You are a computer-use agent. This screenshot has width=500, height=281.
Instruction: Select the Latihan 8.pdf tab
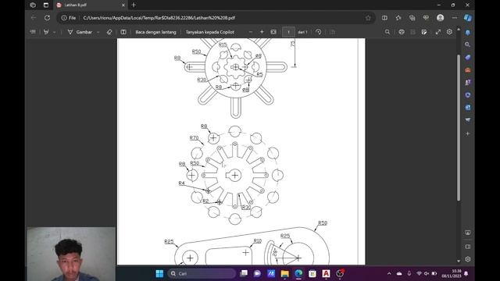point(90,5)
